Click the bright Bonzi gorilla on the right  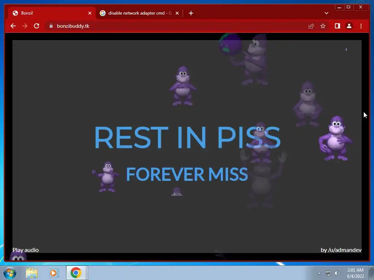tap(335, 138)
